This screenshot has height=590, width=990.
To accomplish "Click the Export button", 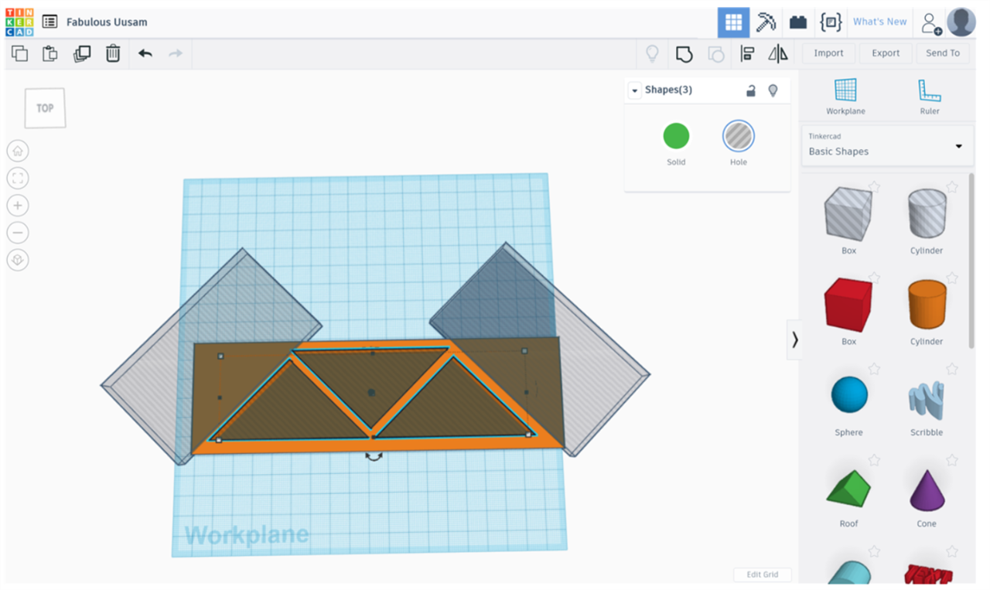I will click(x=886, y=53).
